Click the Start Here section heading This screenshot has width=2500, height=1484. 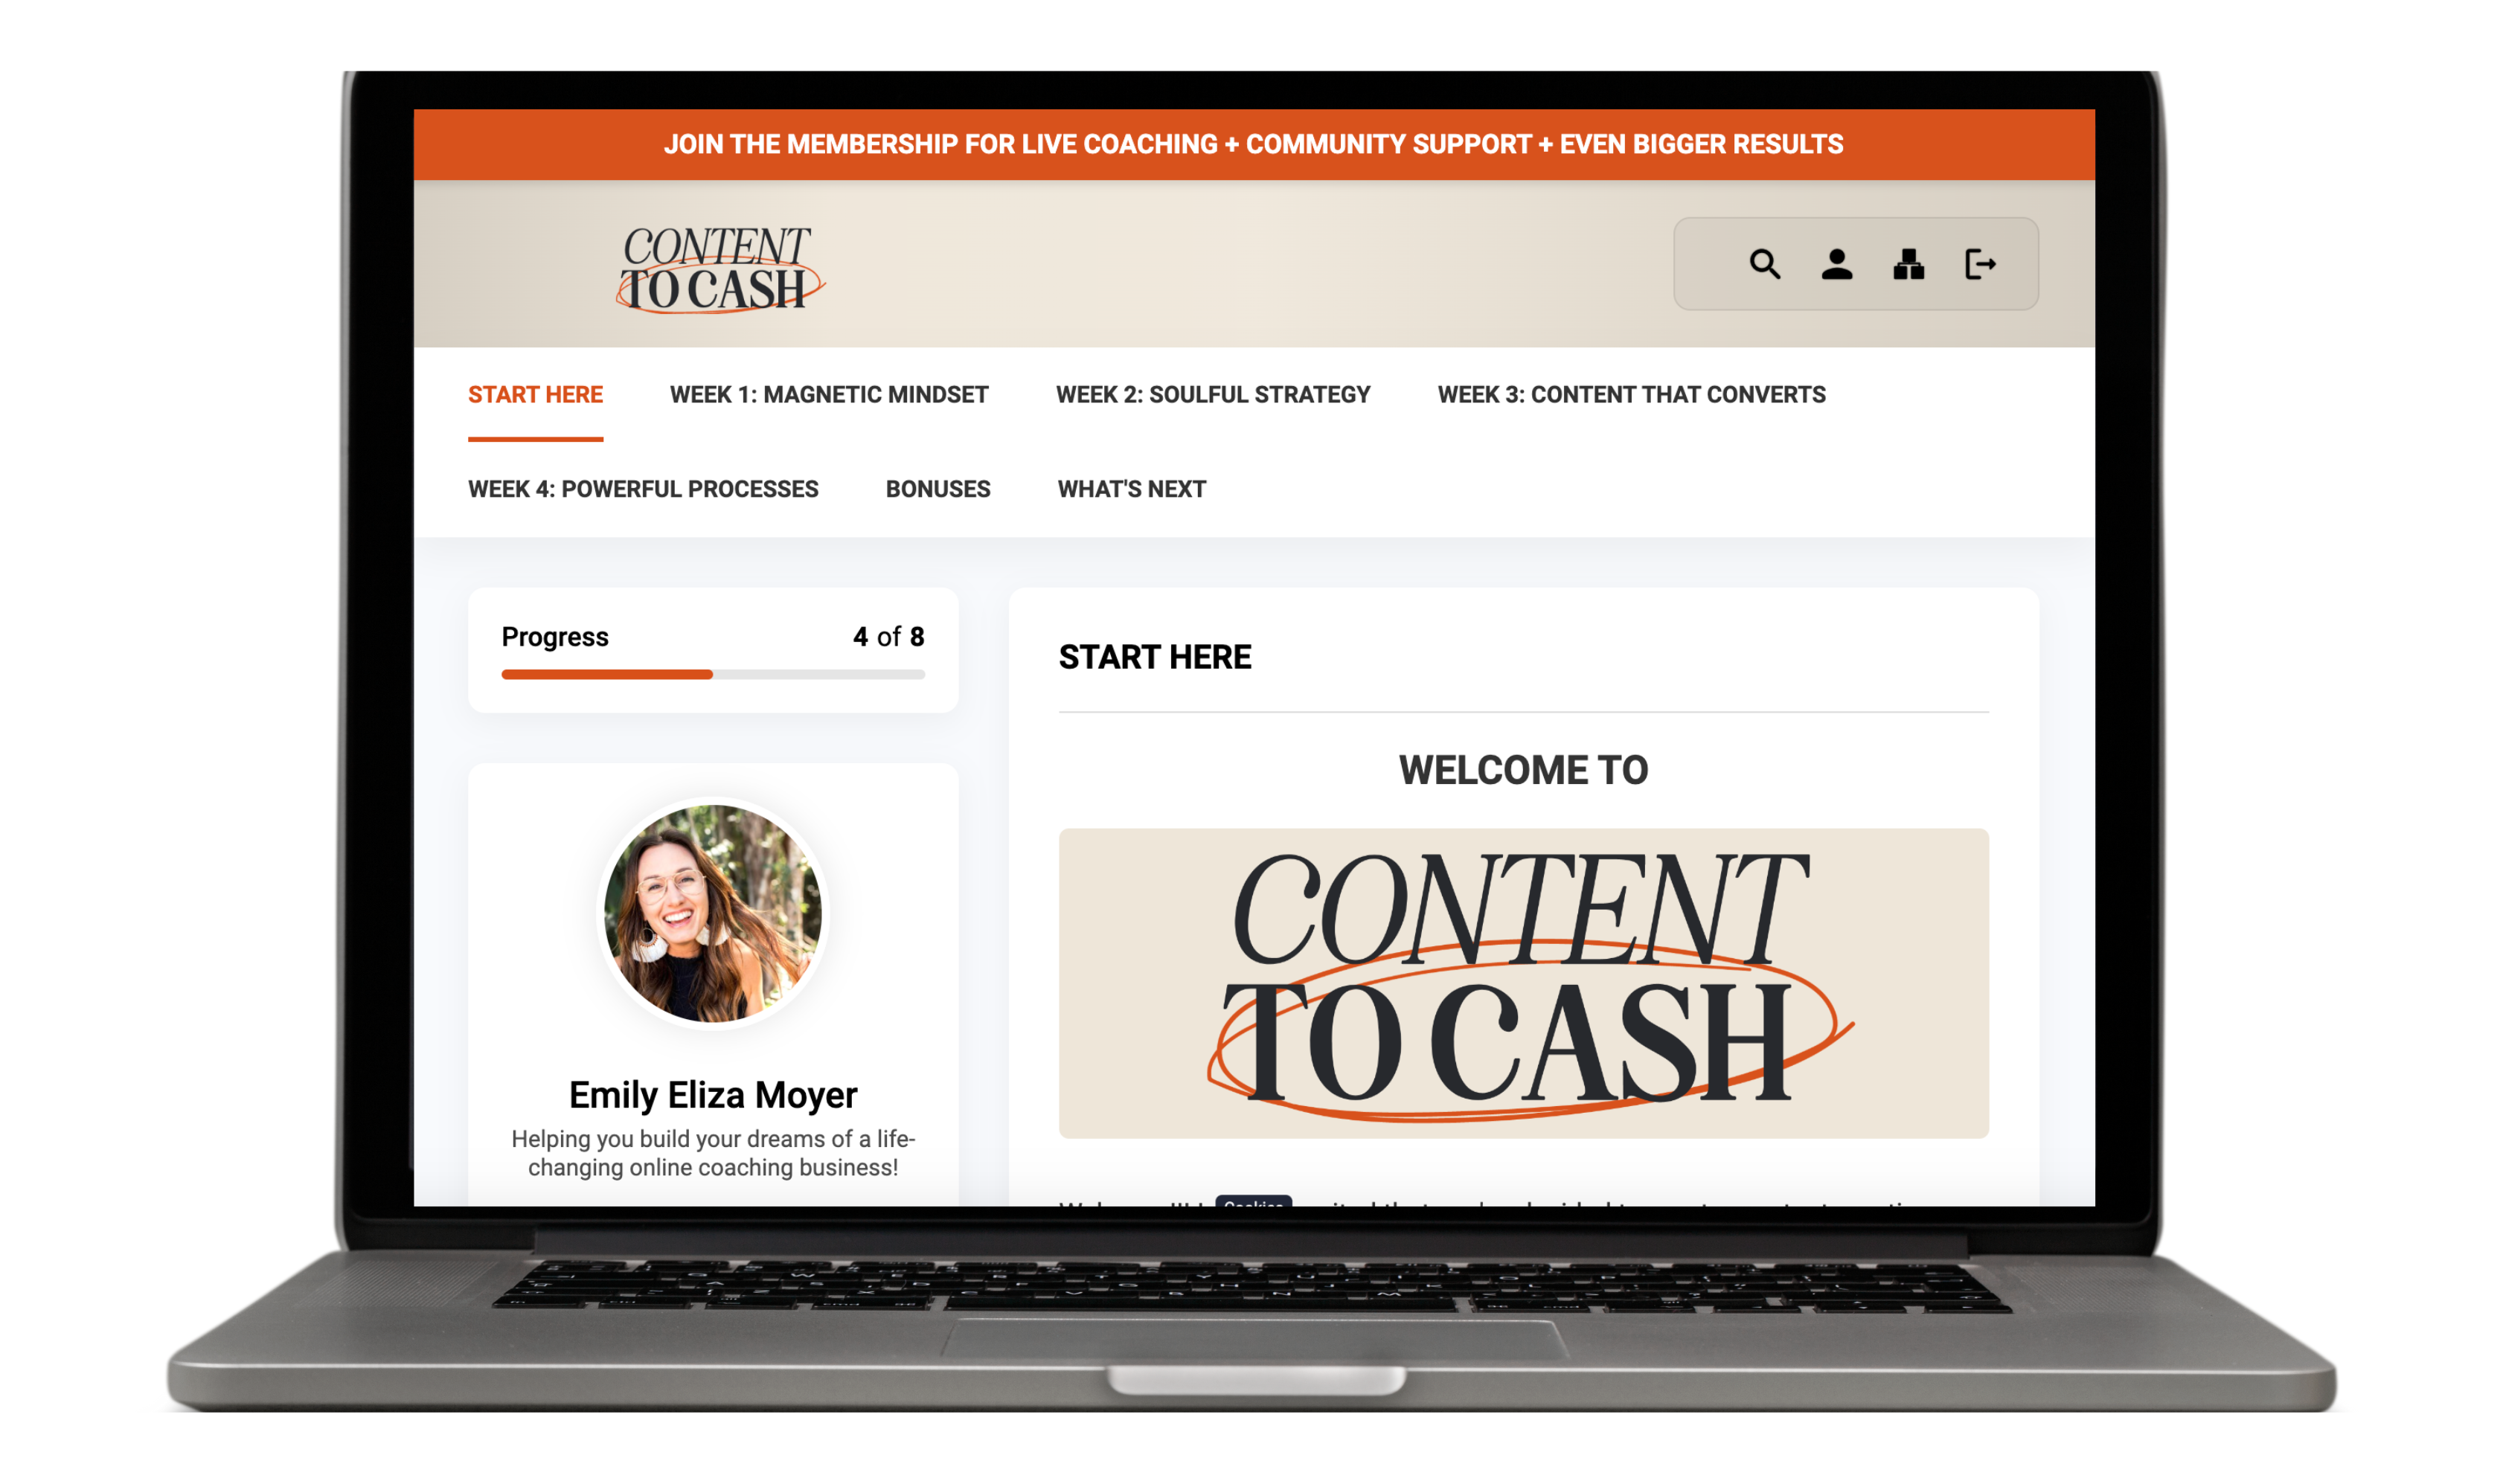tap(1154, 657)
